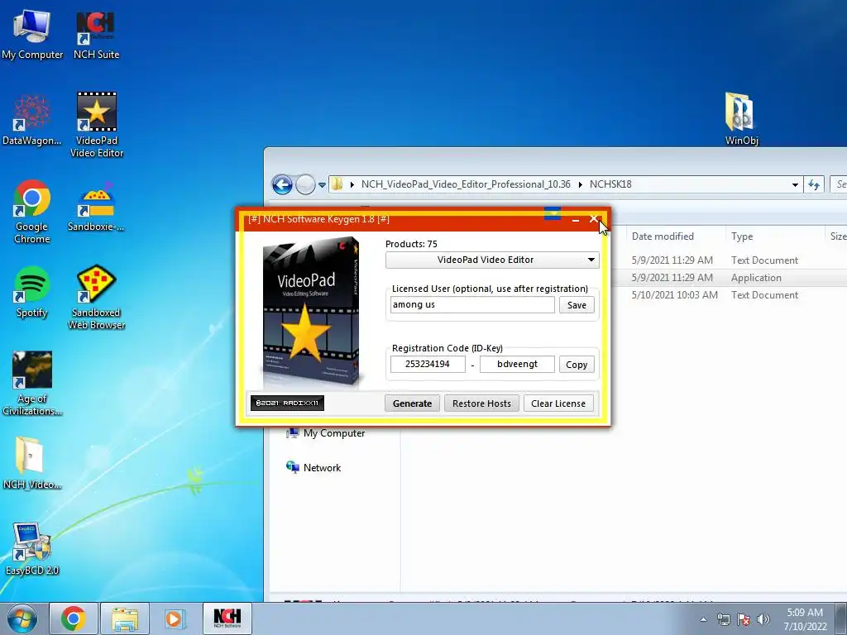The width and height of the screenshot is (847, 635).
Task: Click the Generate button
Action: point(412,403)
